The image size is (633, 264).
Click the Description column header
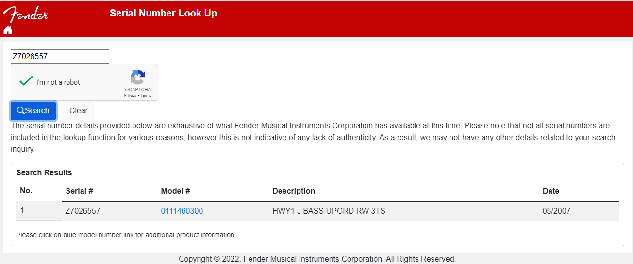click(294, 191)
